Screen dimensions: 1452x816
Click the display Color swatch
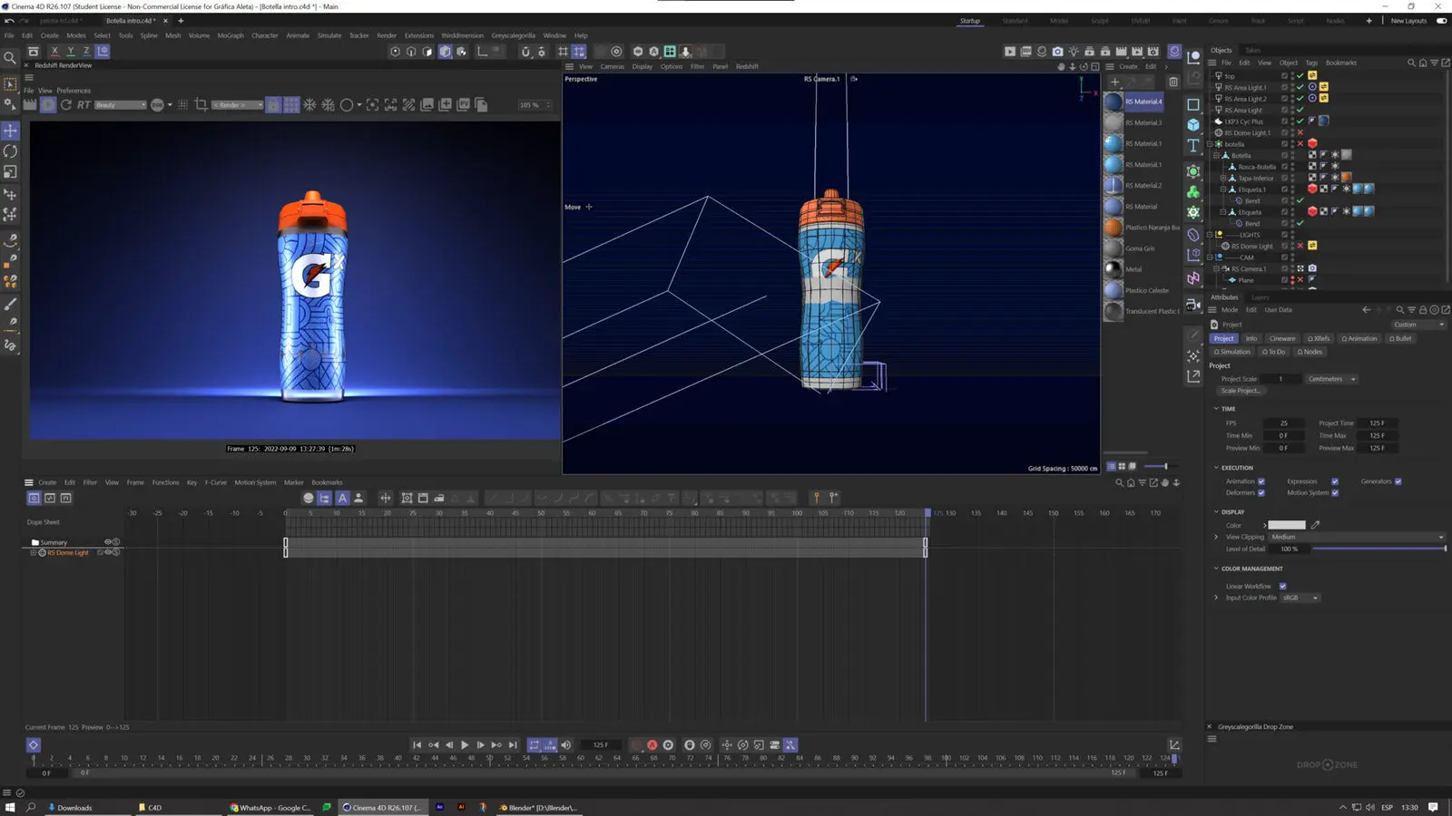point(1287,525)
